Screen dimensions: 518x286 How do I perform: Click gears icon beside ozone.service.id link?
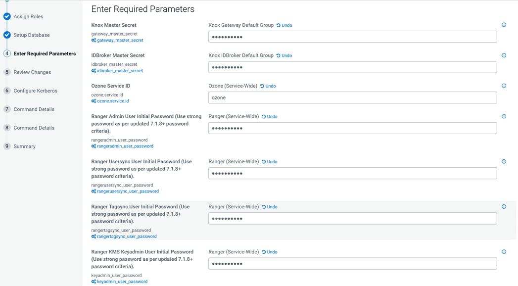94,101
